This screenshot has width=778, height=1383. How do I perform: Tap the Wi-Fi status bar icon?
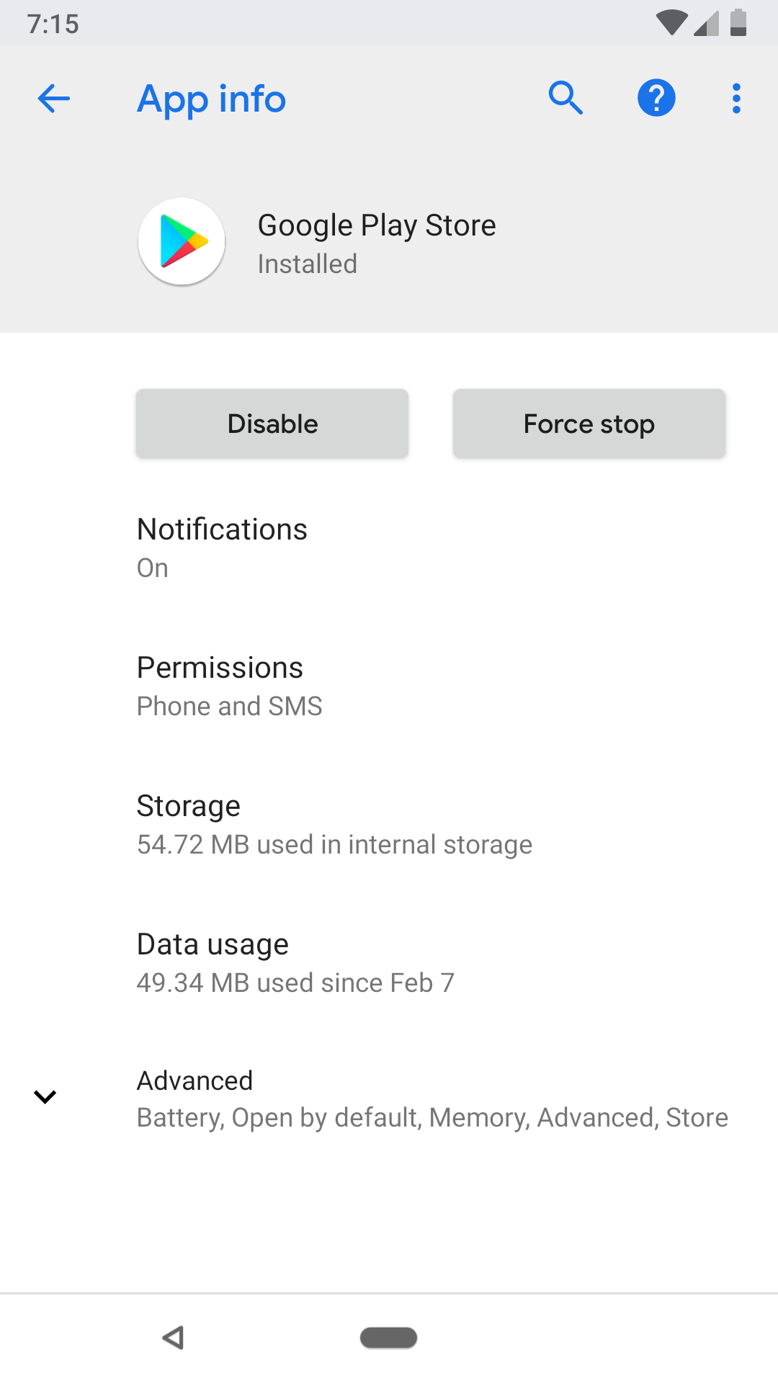coord(671,22)
